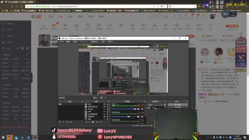Click 停止推流 button in OBS controls

coord(178,105)
